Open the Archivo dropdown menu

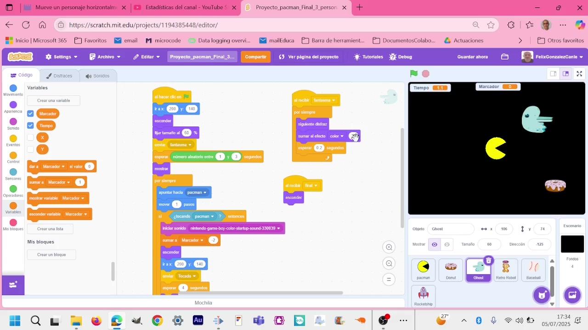pyautogui.click(x=105, y=57)
